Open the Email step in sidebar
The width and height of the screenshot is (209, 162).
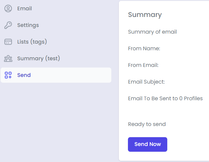[x=24, y=8]
